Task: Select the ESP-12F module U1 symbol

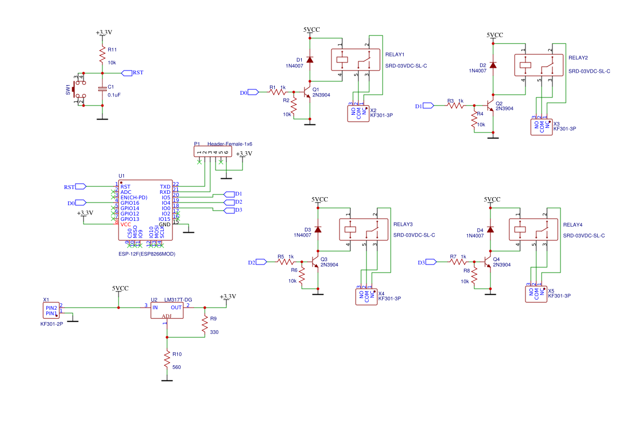Action: click(x=146, y=210)
